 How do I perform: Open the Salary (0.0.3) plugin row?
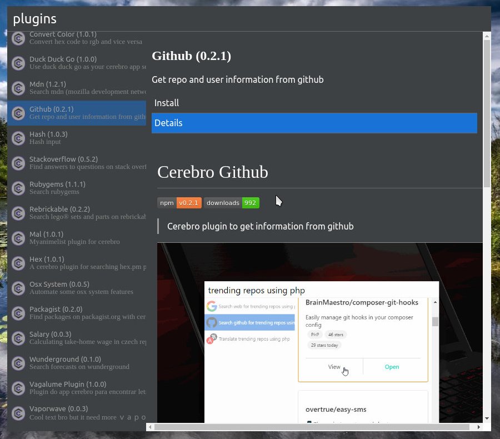[x=77, y=338]
